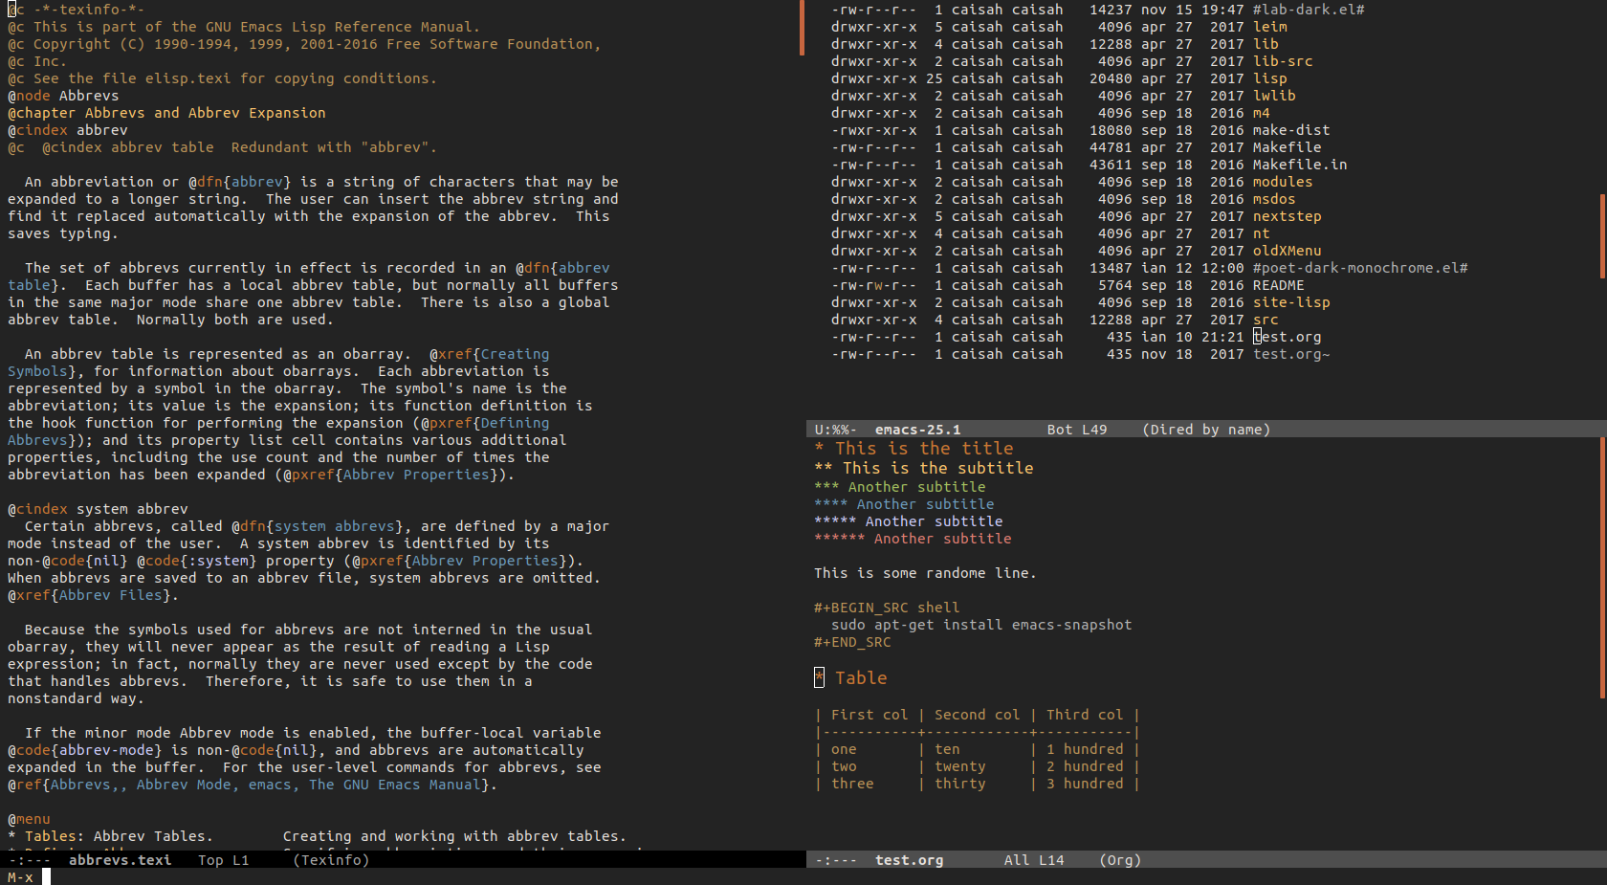Click the M-x minibuffer prompt input
The width and height of the screenshot is (1607, 885).
point(46,877)
